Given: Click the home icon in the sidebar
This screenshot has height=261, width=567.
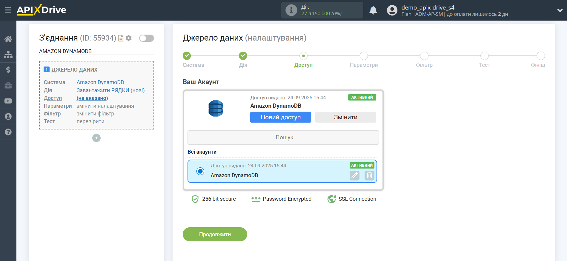Looking at the screenshot, I should (8, 39).
